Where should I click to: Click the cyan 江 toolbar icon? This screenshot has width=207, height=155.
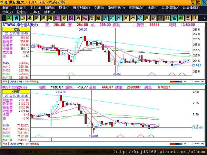pyautogui.click(x=112, y=18)
